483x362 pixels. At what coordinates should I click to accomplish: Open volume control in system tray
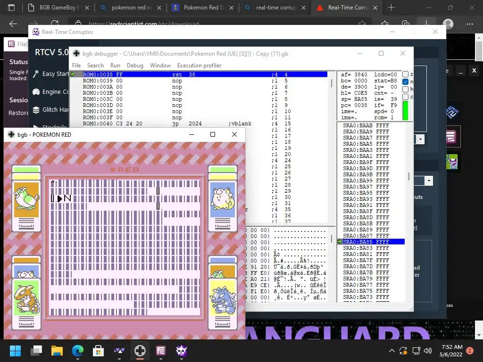coord(427,351)
